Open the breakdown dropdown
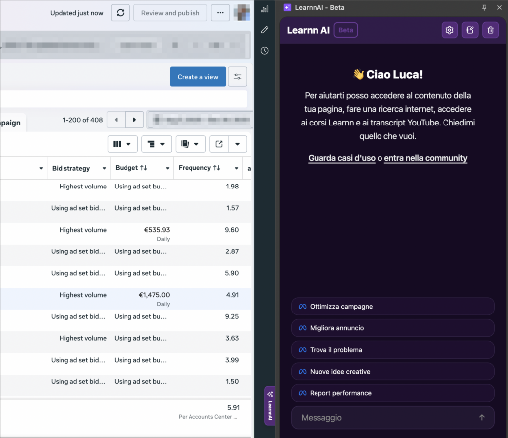Viewport: 508px width, 438px height. pos(156,144)
